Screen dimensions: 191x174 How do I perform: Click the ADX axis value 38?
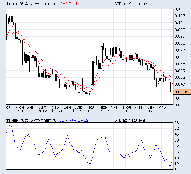(x=177, y=140)
